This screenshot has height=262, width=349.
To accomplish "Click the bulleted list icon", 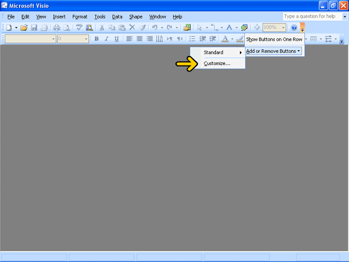I will pyautogui.click(x=192, y=39).
